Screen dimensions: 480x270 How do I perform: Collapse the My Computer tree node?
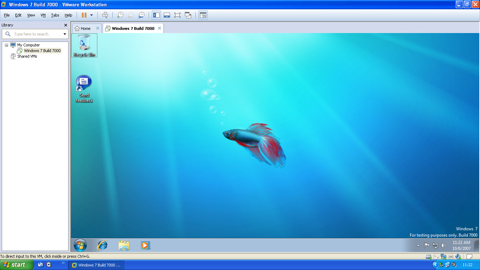pyautogui.click(x=6, y=45)
